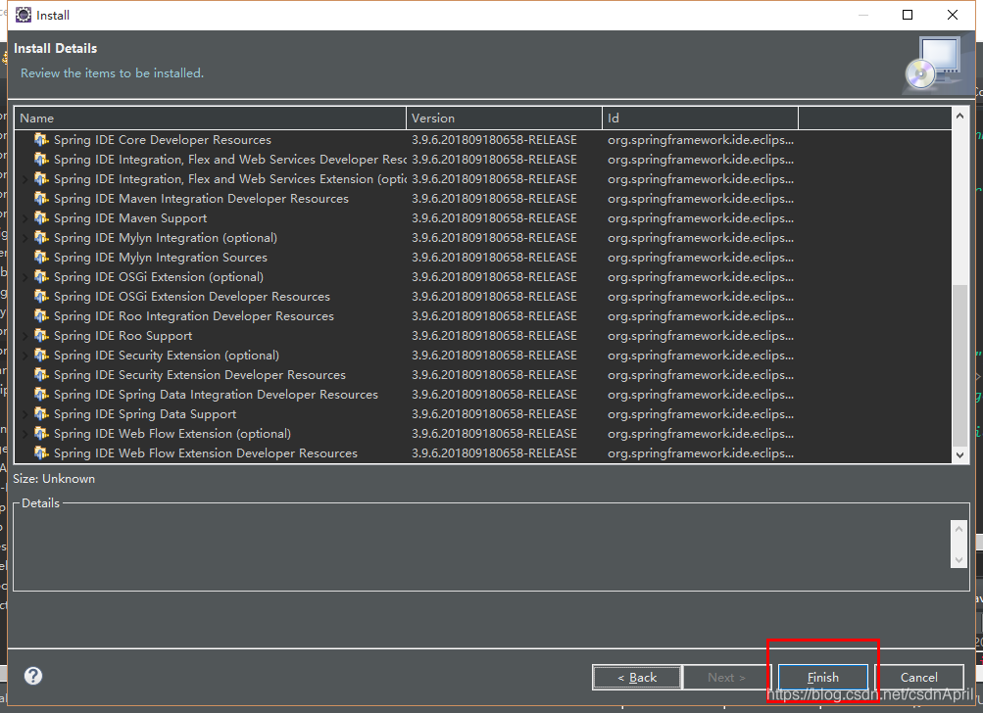Expand Spring IDE Web Flow Extension (optional)
The image size is (983, 713).
[x=25, y=434]
